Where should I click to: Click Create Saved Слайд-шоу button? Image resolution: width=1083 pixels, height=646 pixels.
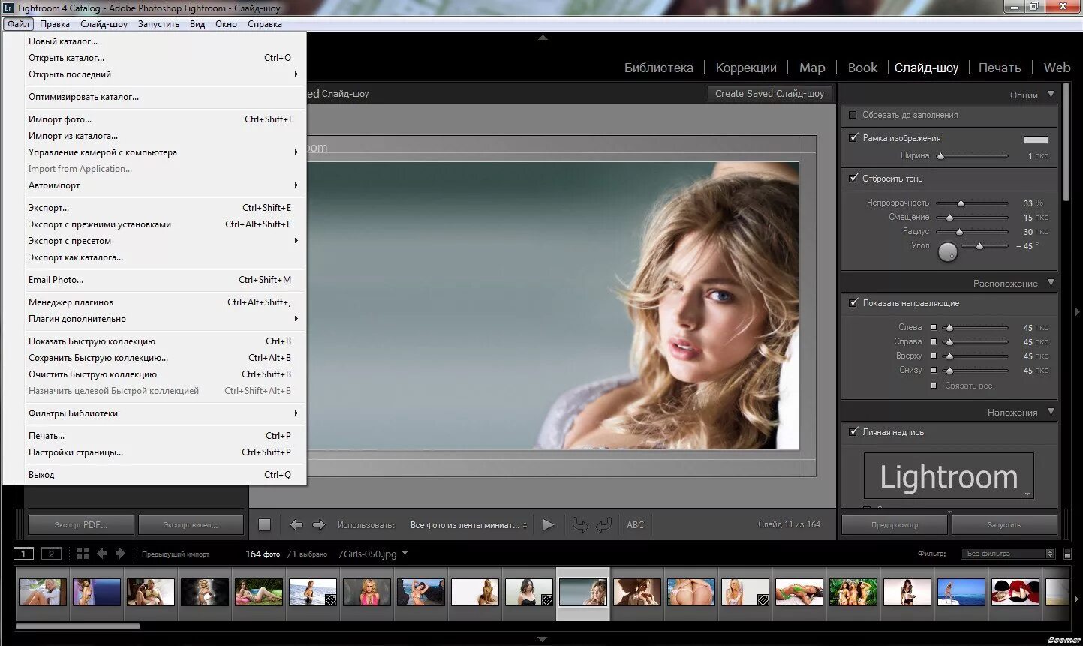point(769,94)
